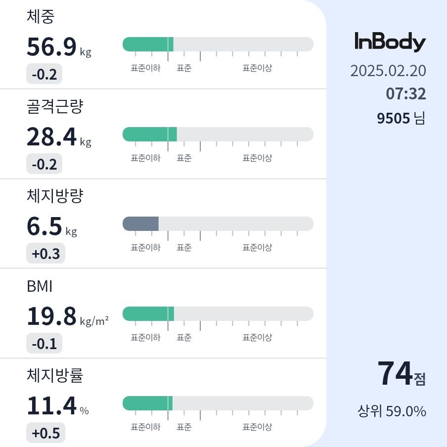Click the InBody logo
The image size is (447, 447).
tap(390, 42)
